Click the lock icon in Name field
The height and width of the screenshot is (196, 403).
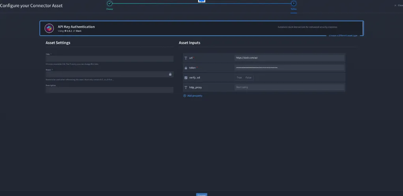tap(170, 74)
